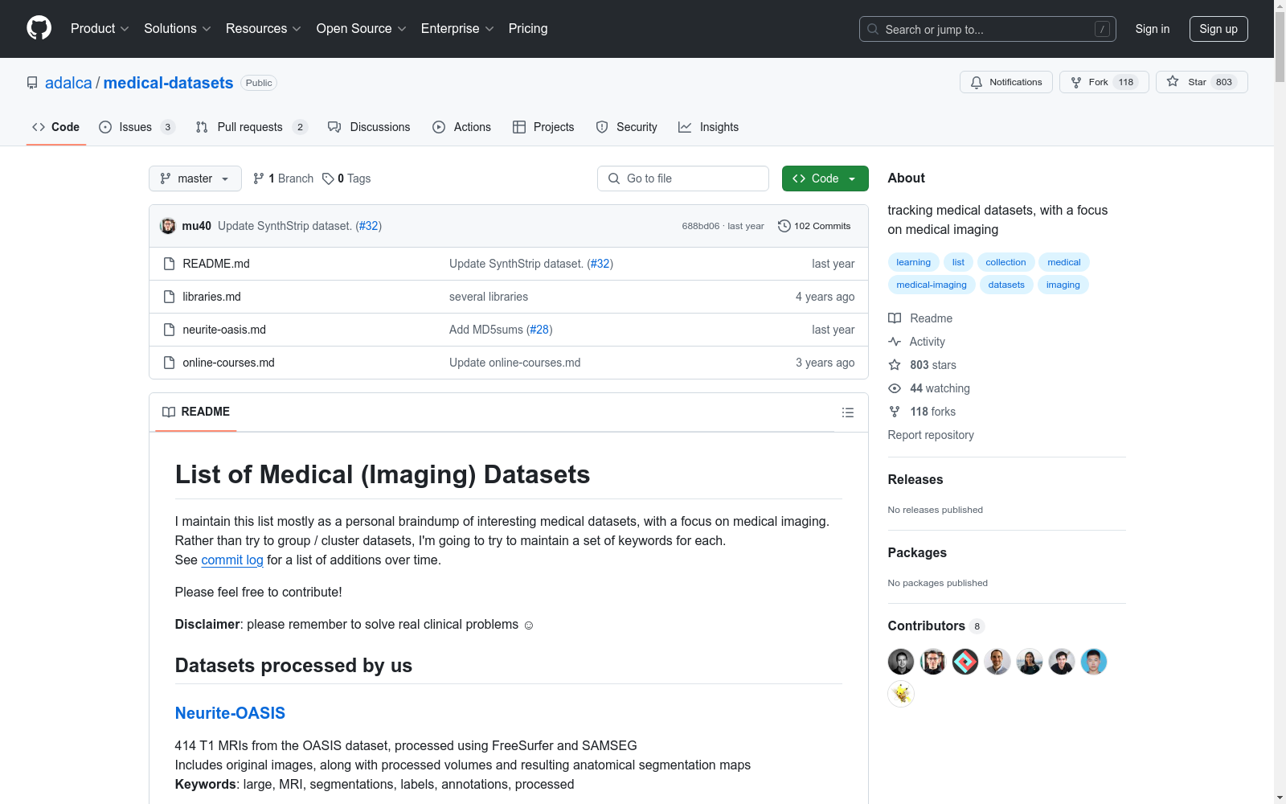This screenshot has width=1286, height=804.
Task: Click the datasets topic tag
Action: pos(1006,285)
